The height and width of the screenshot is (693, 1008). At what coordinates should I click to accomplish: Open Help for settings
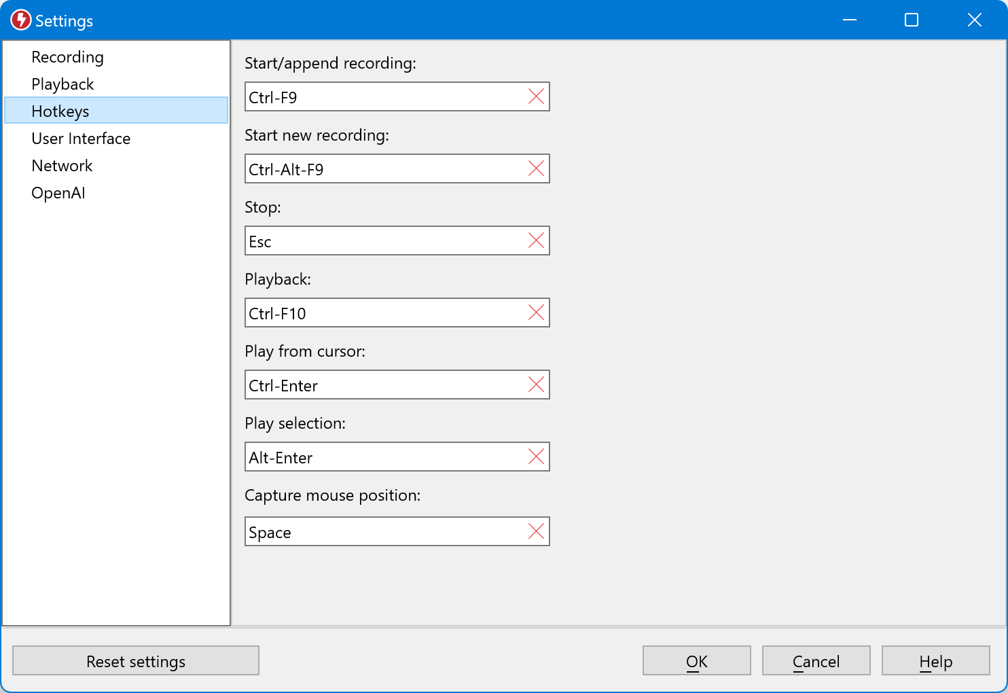935,661
